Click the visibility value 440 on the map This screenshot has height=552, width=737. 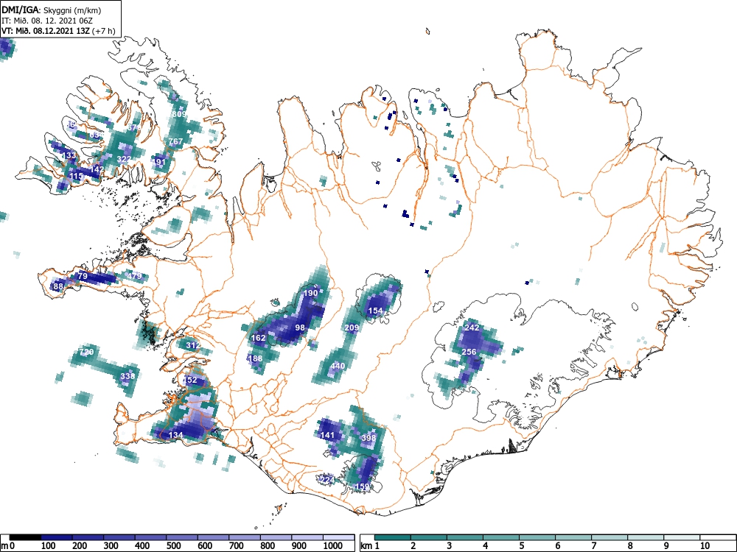point(338,366)
